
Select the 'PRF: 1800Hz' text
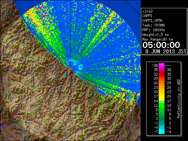pos(154,30)
